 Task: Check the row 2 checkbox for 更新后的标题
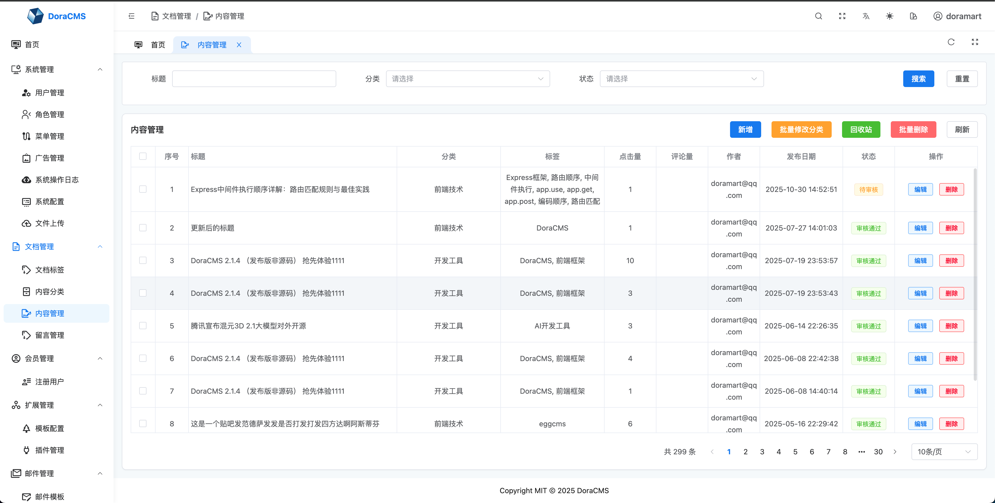click(x=143, y=228)
